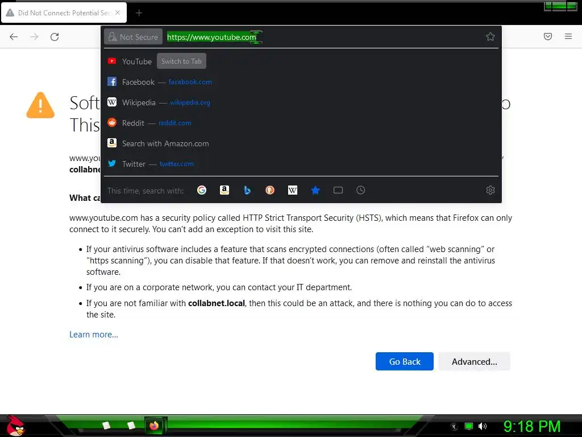Click the forward navigation arrow
582x437 pixels.
[x=34, y=36]
